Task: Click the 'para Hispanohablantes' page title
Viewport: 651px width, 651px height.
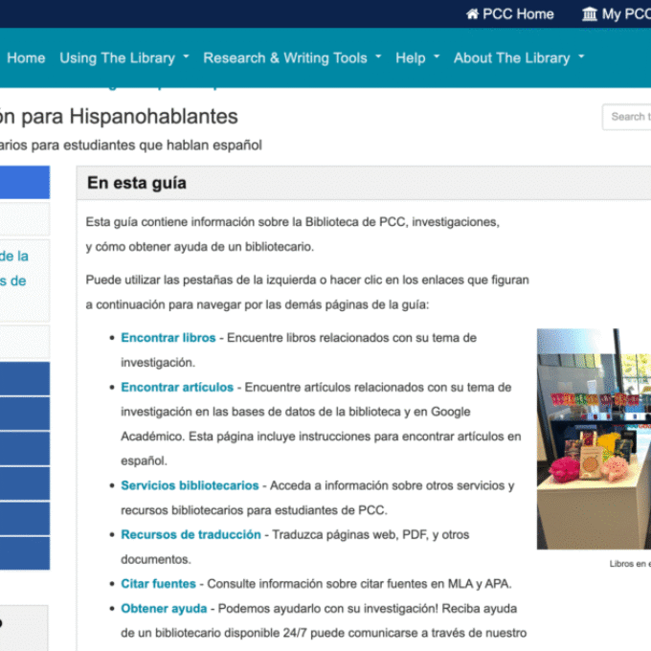Action: point(129,116)
